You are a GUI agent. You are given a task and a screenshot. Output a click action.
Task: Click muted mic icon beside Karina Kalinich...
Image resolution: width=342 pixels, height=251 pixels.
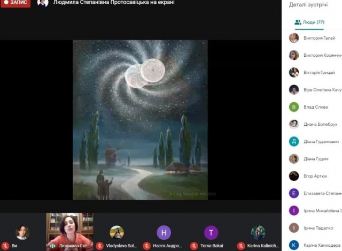pos(241,246)
